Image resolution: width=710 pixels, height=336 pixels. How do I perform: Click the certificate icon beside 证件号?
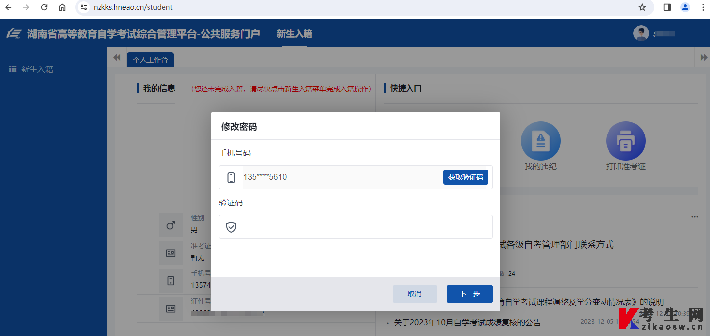pyautogui.click(x=170, y=308)
